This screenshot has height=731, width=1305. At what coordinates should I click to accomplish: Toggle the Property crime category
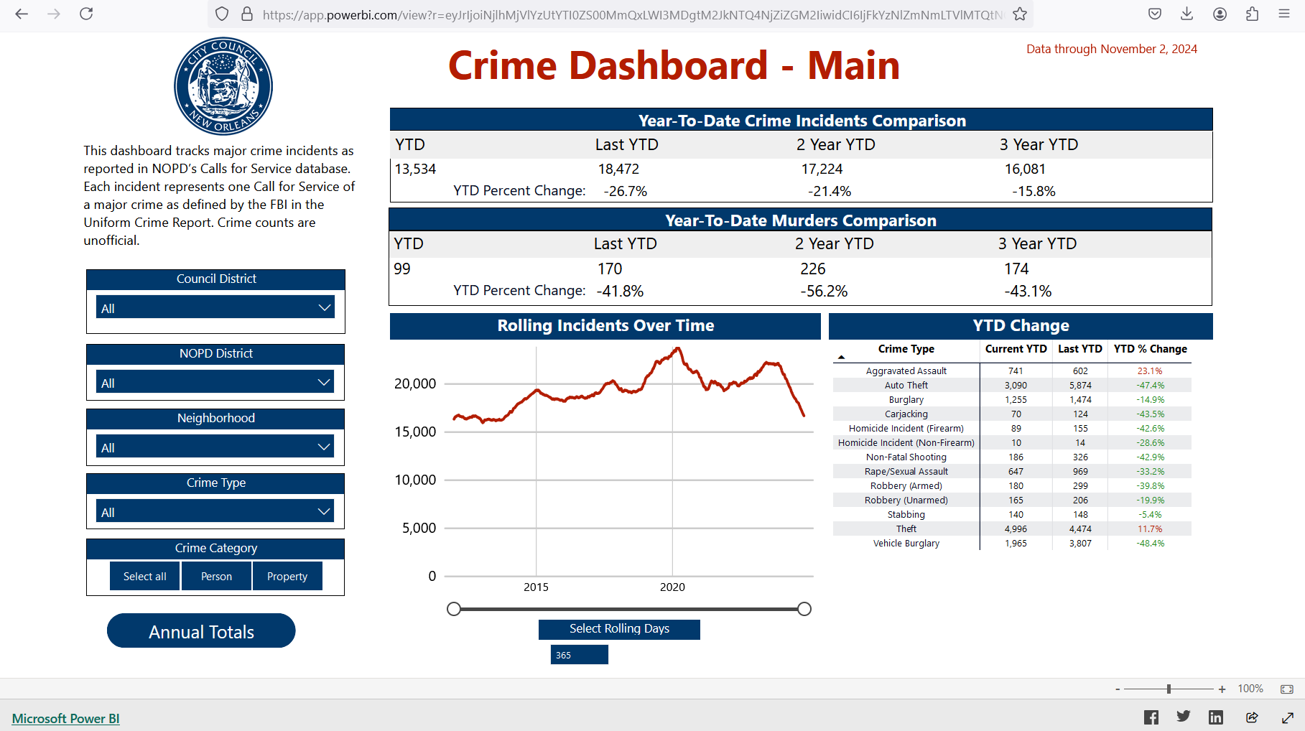click(287, 576)
